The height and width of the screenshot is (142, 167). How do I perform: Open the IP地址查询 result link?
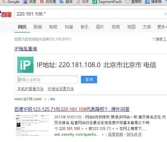tap(26, 49)
